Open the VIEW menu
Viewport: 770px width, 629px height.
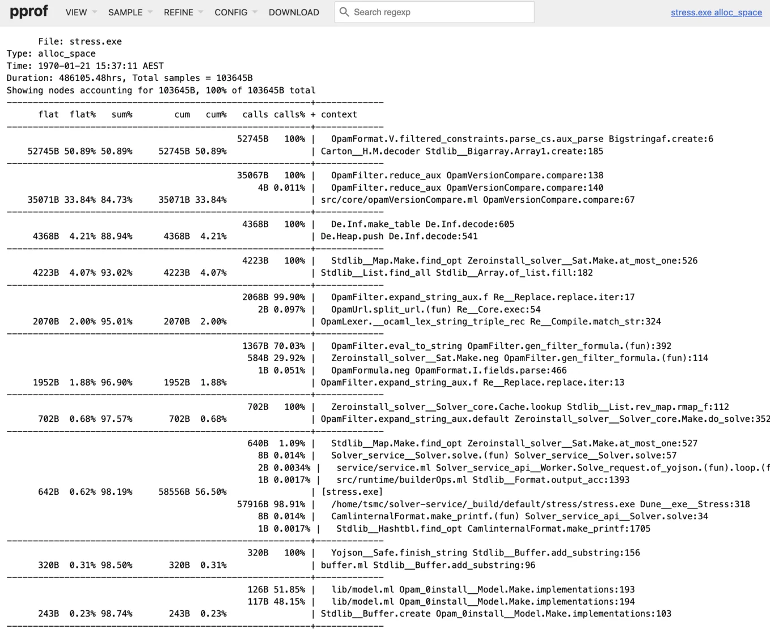[x=76, y=12]
